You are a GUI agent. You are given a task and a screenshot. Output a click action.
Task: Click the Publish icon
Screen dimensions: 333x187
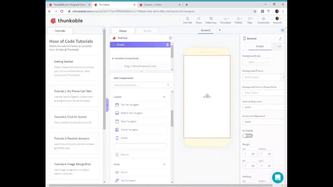(x=238, y=18)
